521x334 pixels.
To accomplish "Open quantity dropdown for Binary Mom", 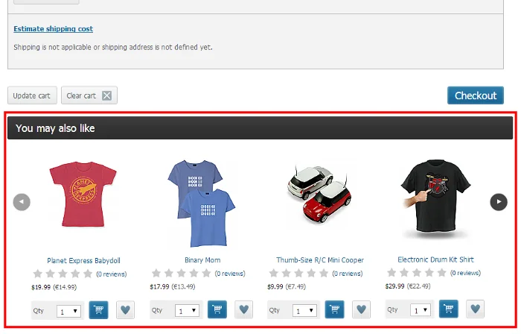I will (187, 311).
